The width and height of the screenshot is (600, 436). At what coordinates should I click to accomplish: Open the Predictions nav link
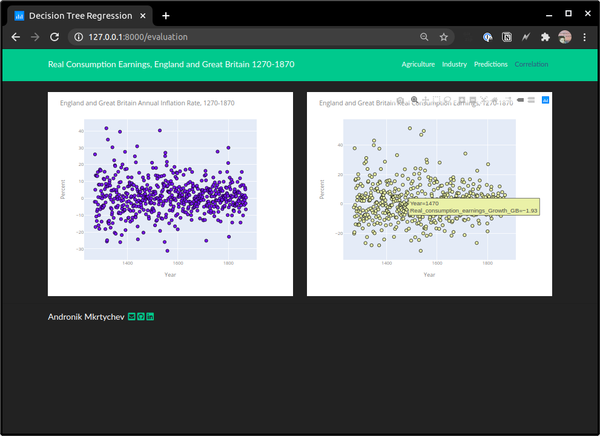point(490,64)
